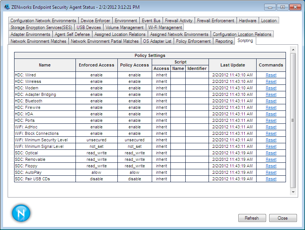Click the 'Last Update' column header
The height and width of the screenshot is (230, 305).
pyautogui.click(x=233, y=65)
